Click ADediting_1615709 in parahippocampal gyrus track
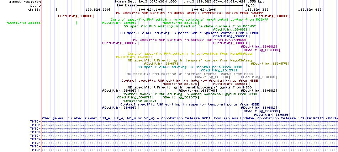Viewport: 338px width, 152px height. point(197,91)
